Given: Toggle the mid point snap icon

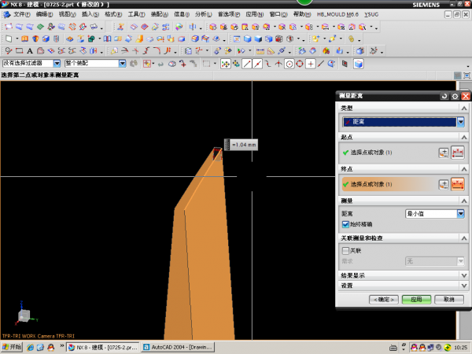Looking at the screenshot, I should pyautogui.click(x=257, y=64).
